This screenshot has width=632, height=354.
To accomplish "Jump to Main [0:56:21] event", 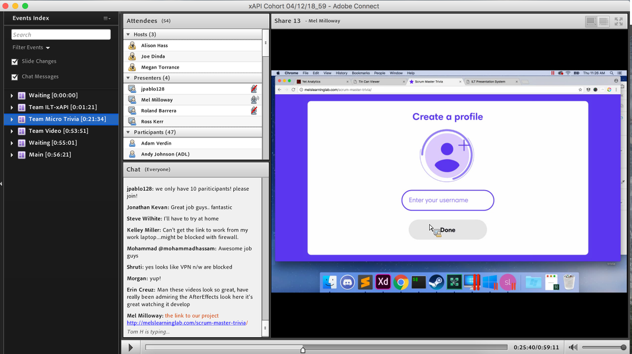I will [50, 155].
